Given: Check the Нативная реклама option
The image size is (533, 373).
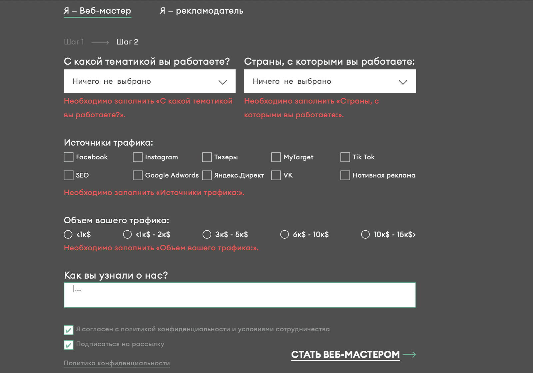Looking at the screenshot, I should coord(345,175).
